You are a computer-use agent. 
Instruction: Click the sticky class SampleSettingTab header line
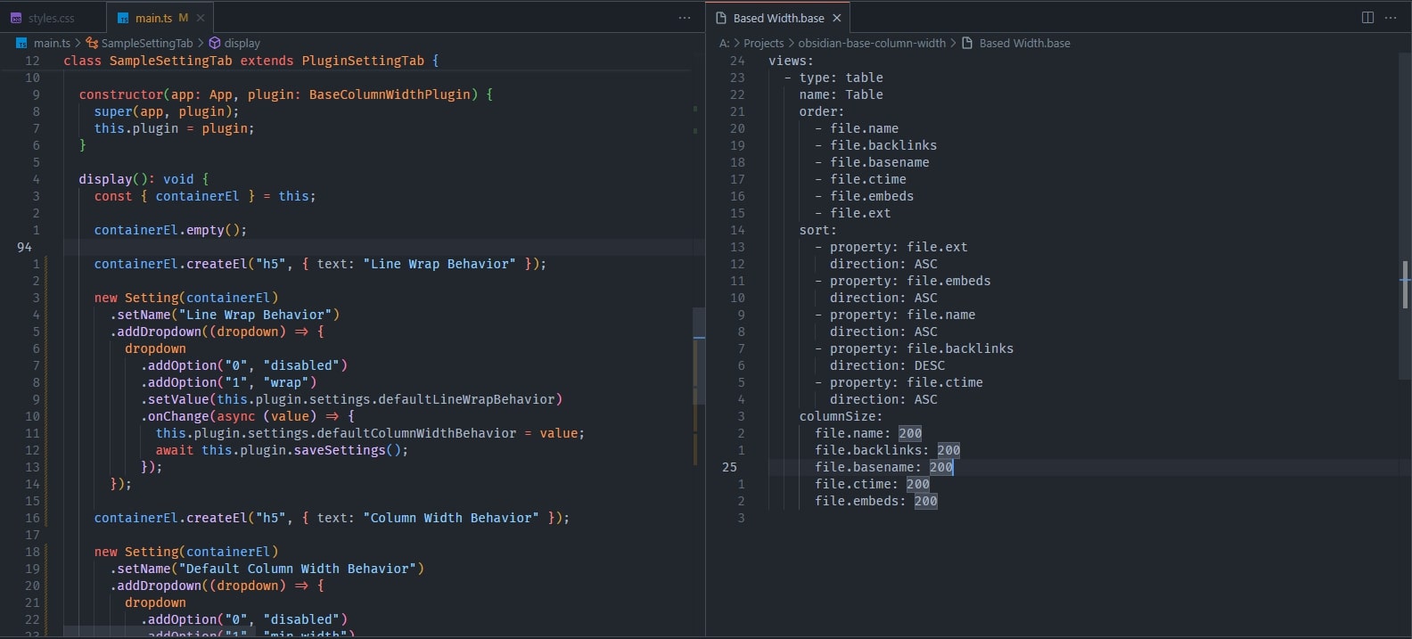[251, 61]
